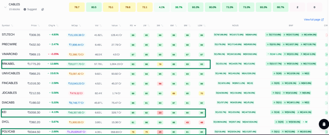Screen dimensions: 329x135
Task: Click VMARCIND market cap ₹2,366.73 Cr
Action: tap(76, 55)
